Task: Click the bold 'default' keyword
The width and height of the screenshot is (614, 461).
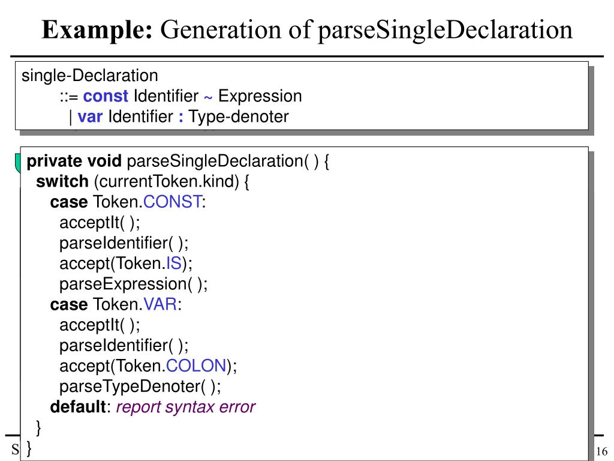Action: (78, 407)
